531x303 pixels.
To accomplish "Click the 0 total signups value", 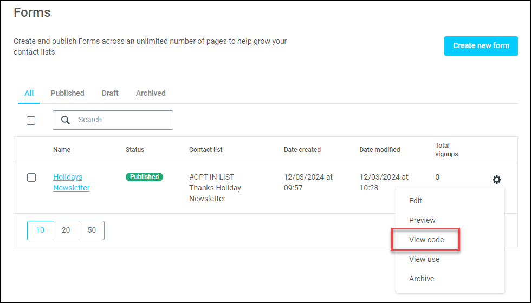I will (437, 177).
